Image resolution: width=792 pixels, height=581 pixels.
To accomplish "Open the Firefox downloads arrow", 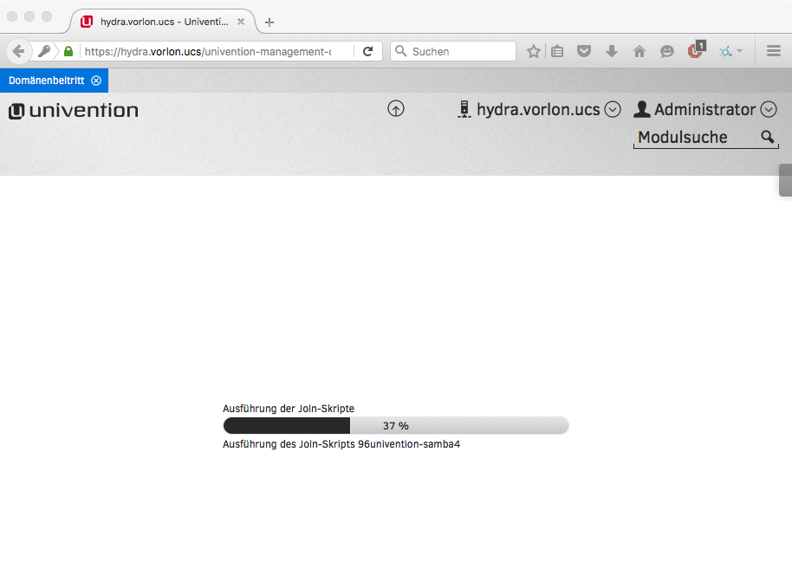I will pos(612,51).
